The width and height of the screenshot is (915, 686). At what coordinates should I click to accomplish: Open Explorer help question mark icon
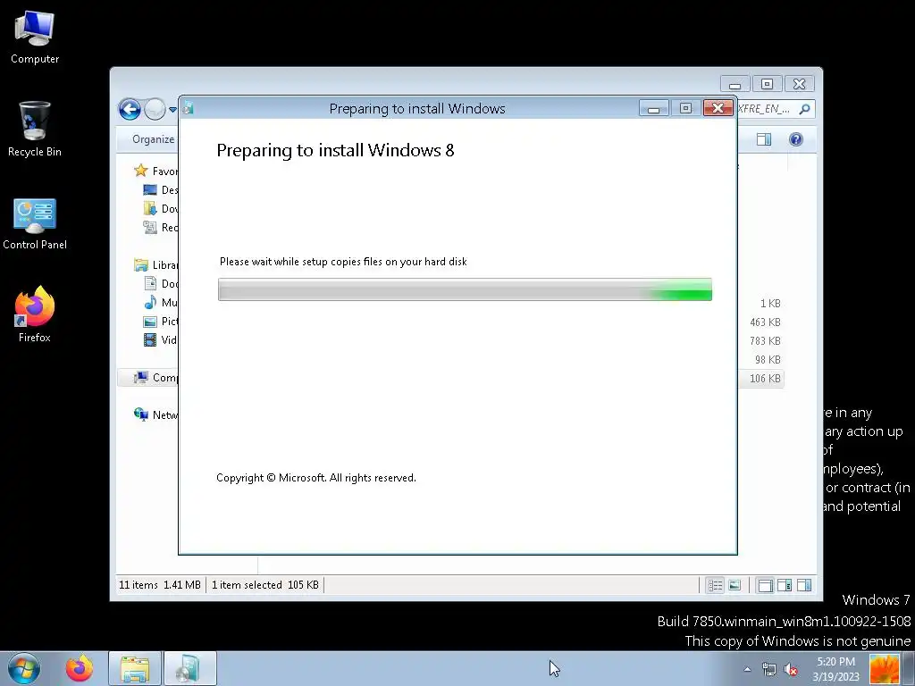coord(796,138)
